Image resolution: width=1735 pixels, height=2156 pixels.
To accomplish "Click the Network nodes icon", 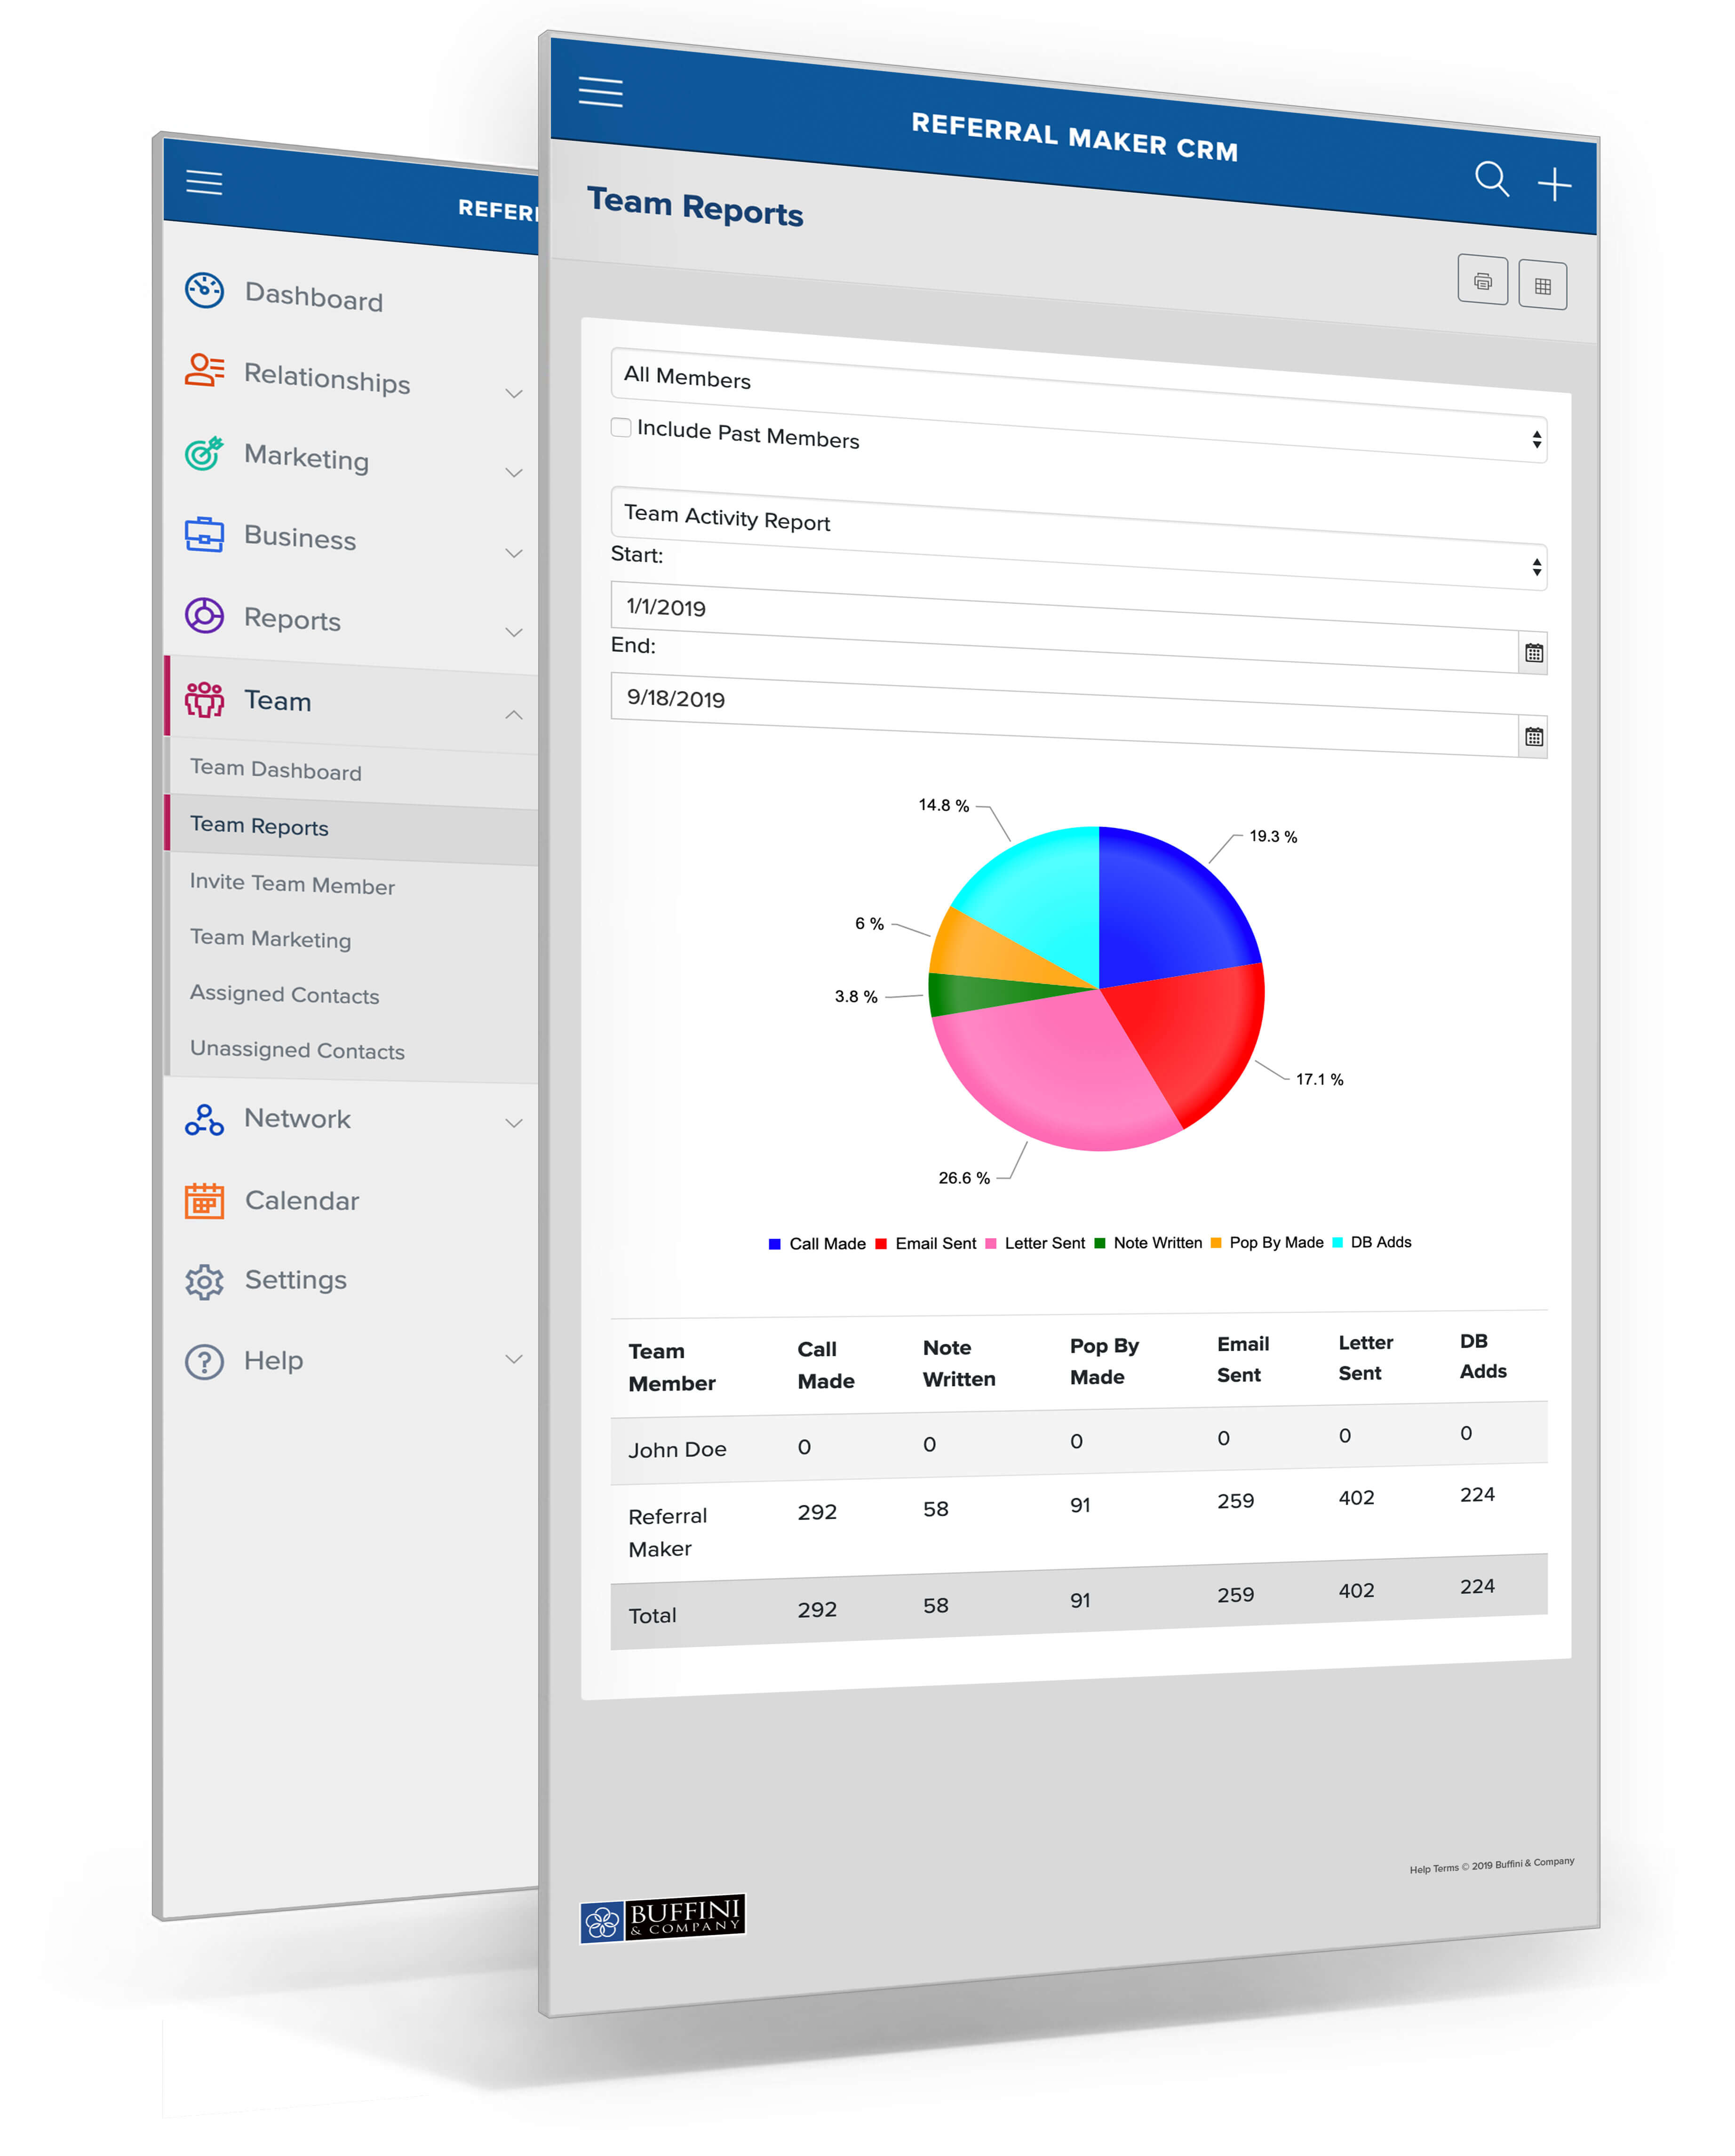I will coord(204,1120).
